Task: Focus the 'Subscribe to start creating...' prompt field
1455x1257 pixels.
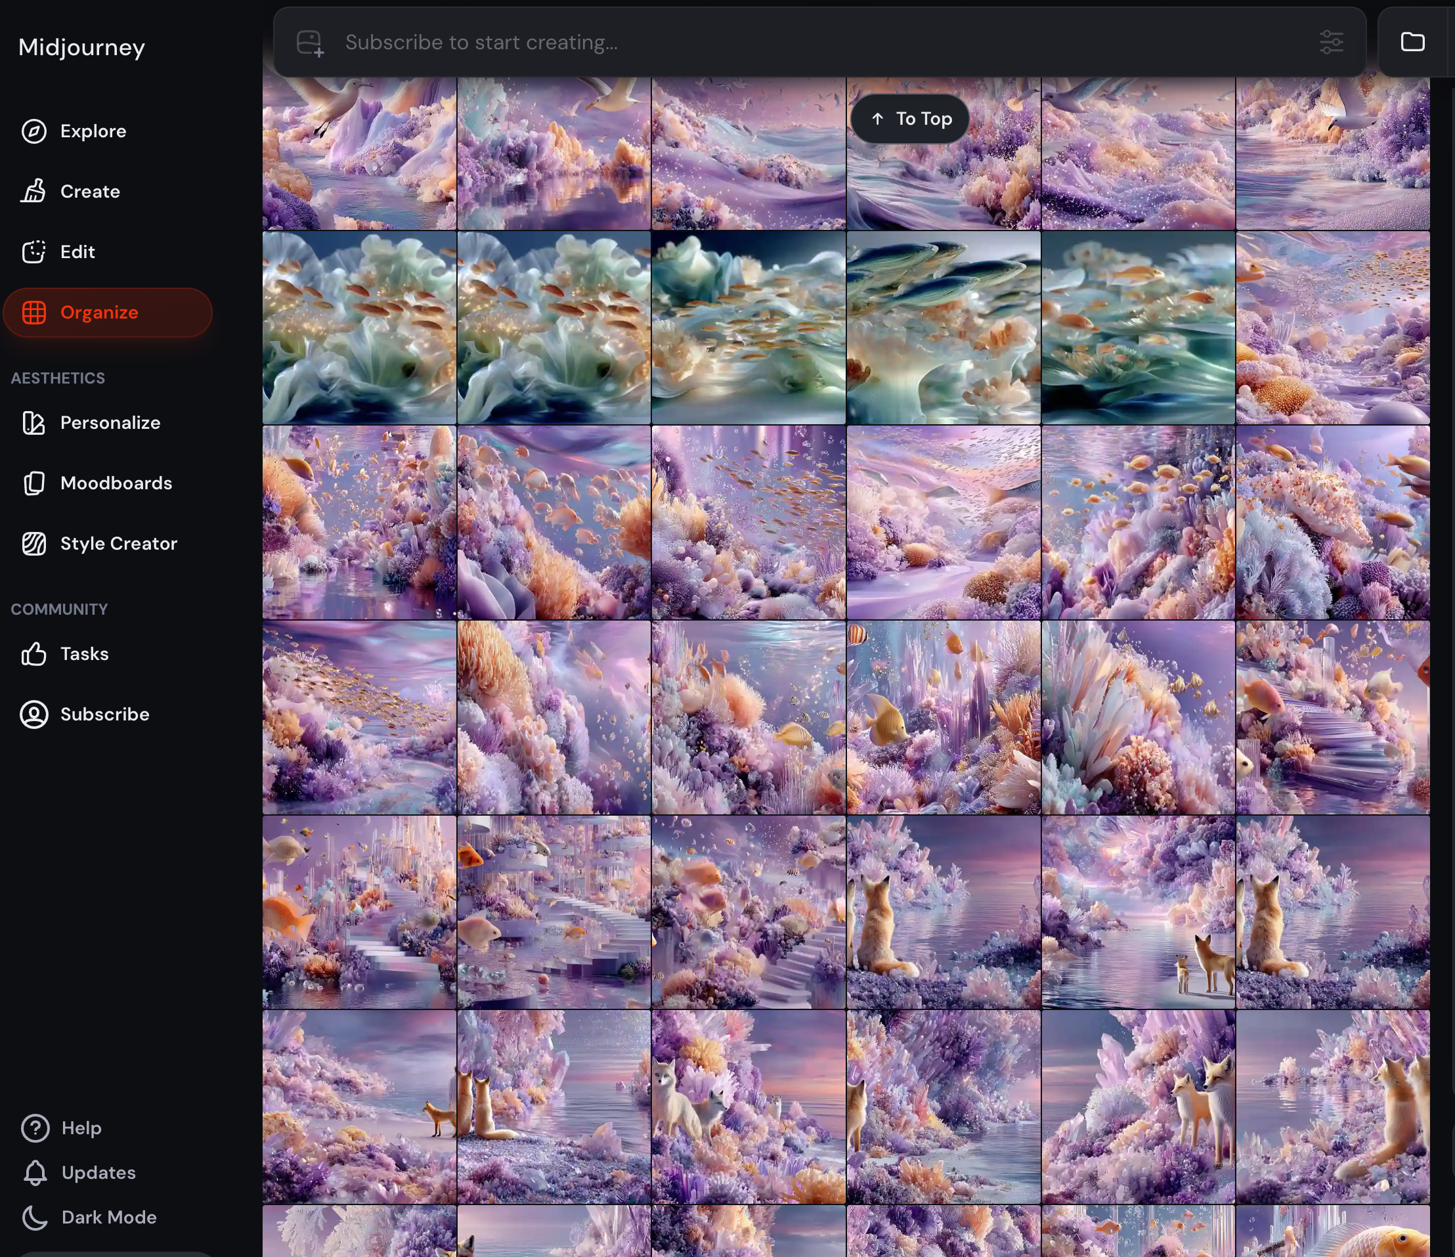Action: (x=819, y=42)
